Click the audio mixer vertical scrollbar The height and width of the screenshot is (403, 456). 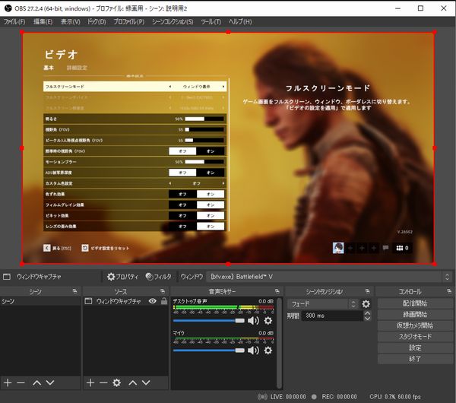tap(279, 343)
